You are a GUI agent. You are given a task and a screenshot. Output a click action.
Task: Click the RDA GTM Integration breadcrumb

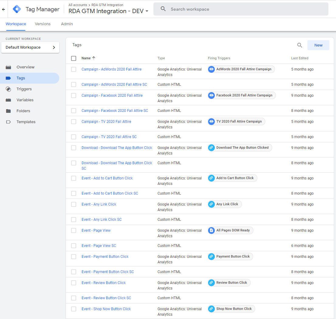[107, 5]
